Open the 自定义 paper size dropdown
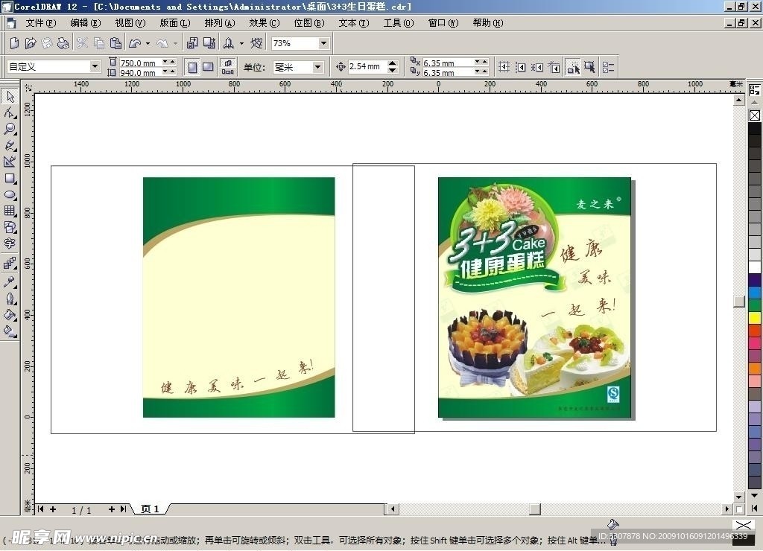 95,66
